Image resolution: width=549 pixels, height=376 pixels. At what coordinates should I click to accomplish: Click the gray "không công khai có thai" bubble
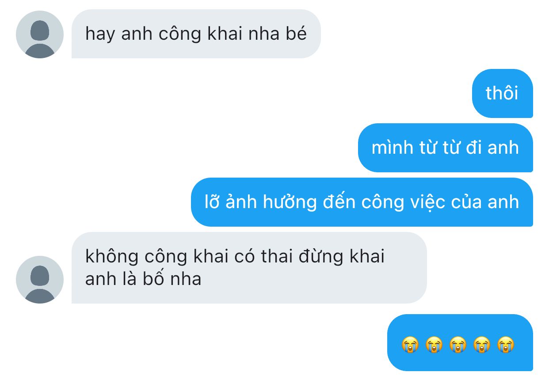click(x=249, y=268)
